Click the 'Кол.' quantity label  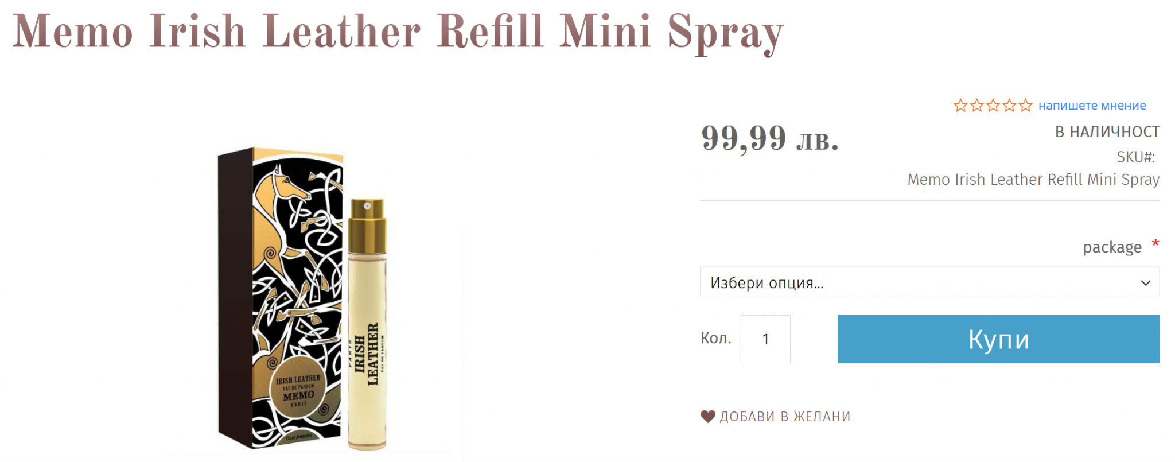(716, 338)
